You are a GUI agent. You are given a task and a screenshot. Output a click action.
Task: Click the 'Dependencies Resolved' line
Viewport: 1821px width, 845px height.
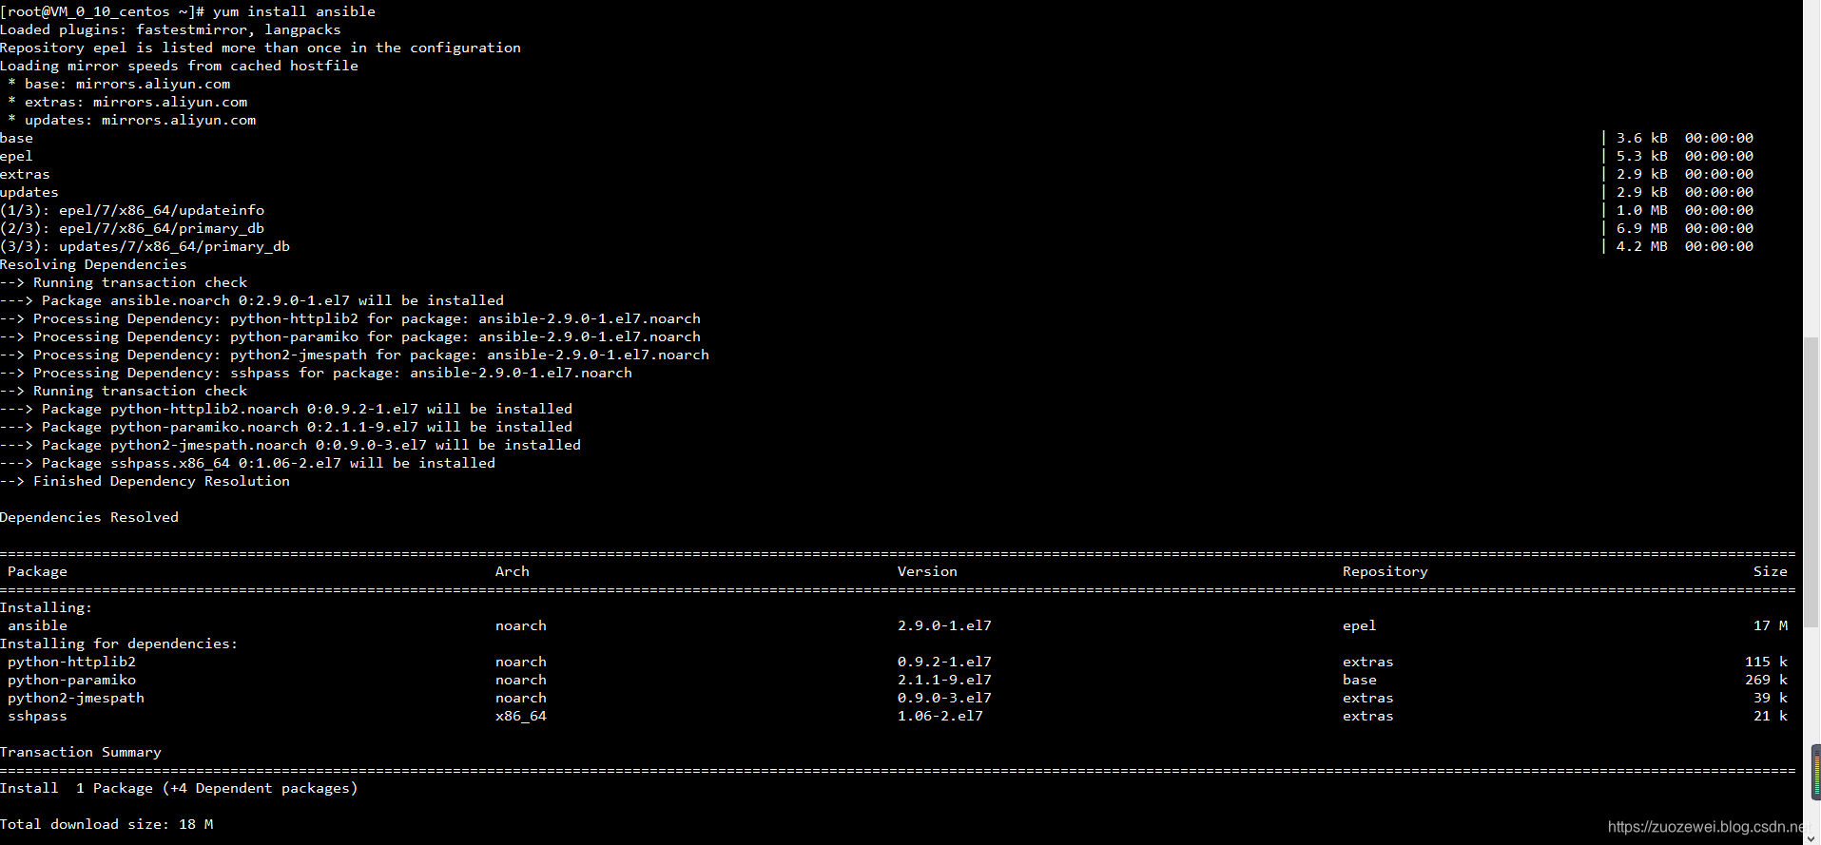pyautogui.click(x=89, y=517)
